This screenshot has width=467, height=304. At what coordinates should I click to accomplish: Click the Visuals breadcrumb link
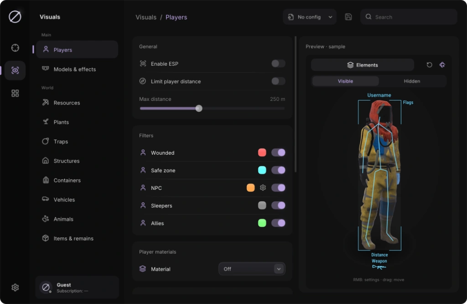[146, 17]
